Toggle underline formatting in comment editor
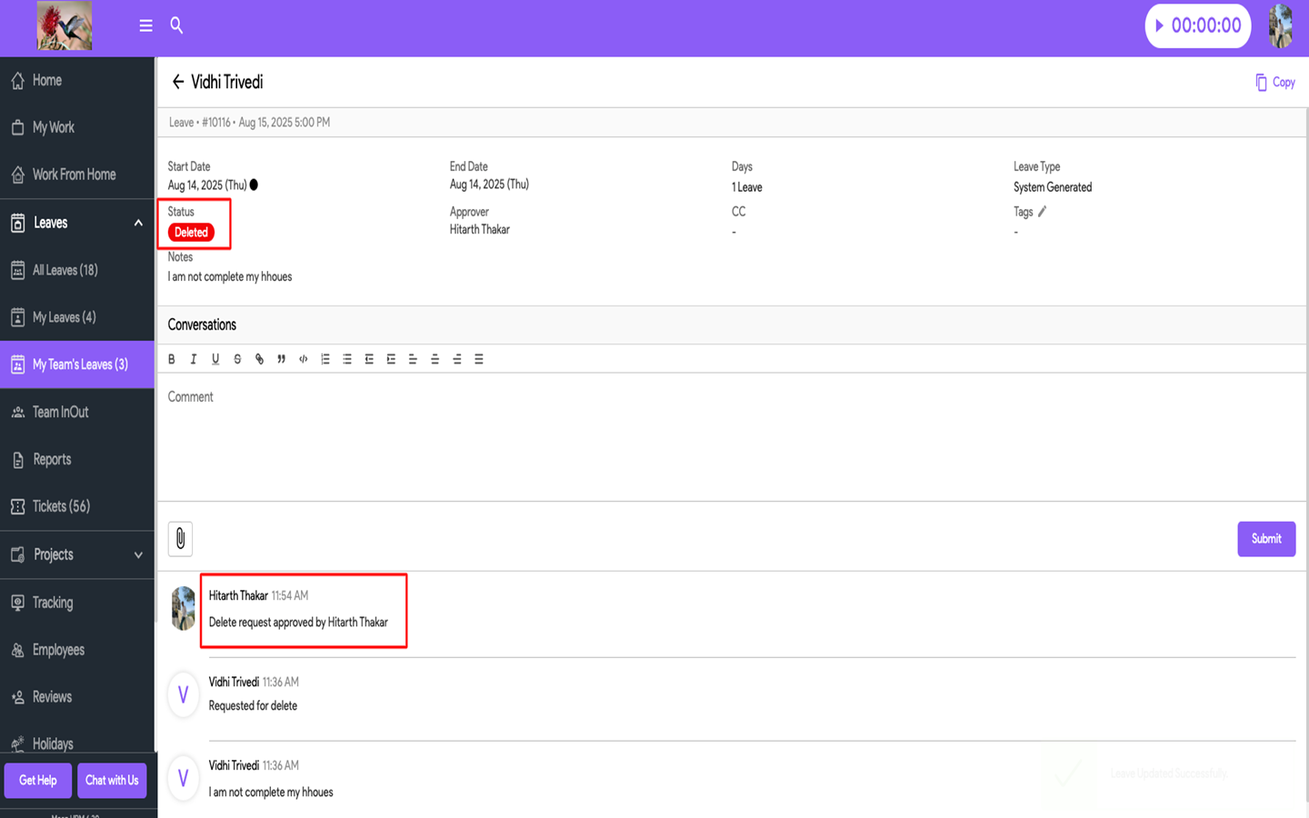This screenshot has height=818, width=1309. pos(215,359)
